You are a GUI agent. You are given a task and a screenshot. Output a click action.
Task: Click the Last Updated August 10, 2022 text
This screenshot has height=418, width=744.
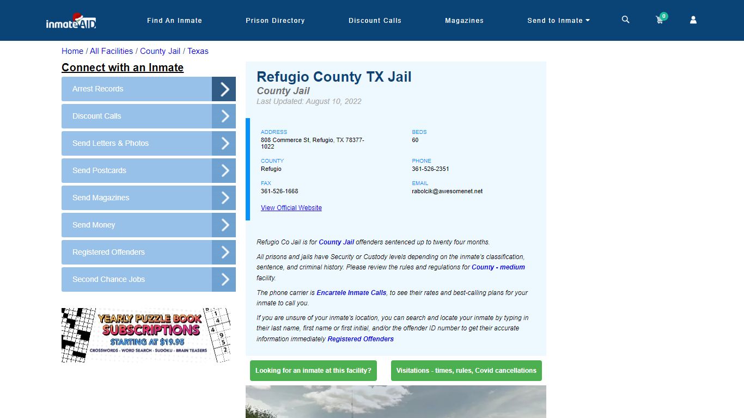click(x=309, y=101)
